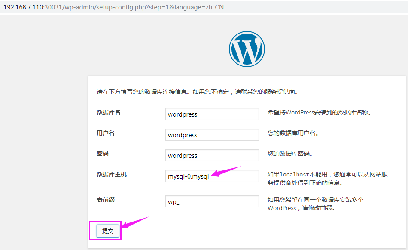The height and width of the screenshot is (250, 408).
Task: Click the 用户名 label
Action: [x=105, y=133]
